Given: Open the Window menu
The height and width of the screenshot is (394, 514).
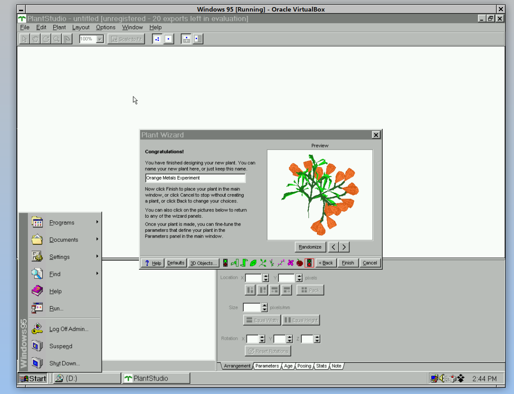Looking at the screenshot, I should 132,27.
